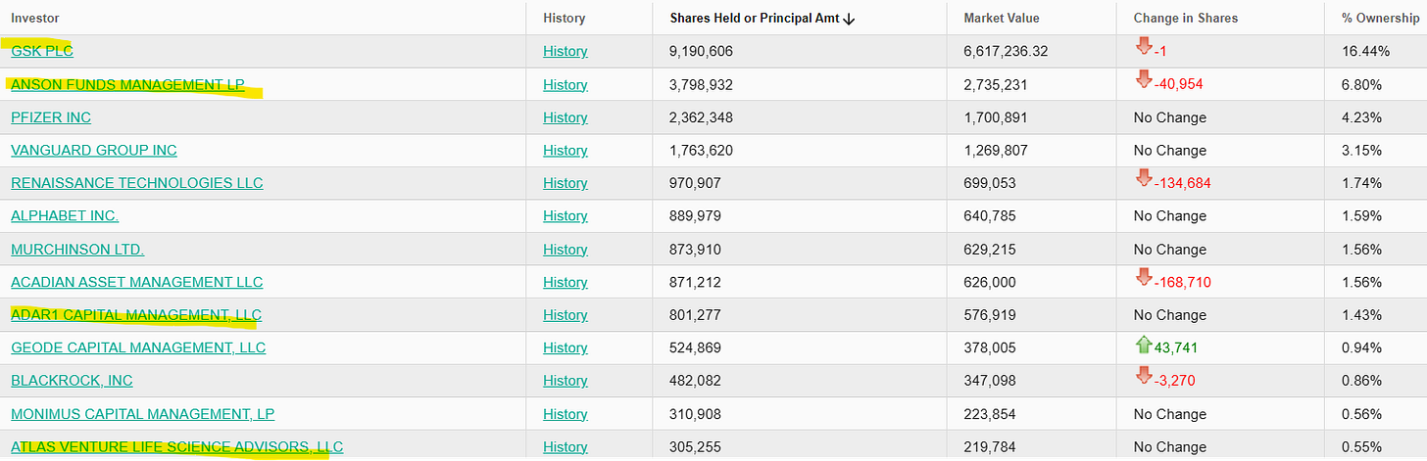Open Geode Capital Management, LLC link
This screenshot has width=1427, height=461.
pos(138,347)
